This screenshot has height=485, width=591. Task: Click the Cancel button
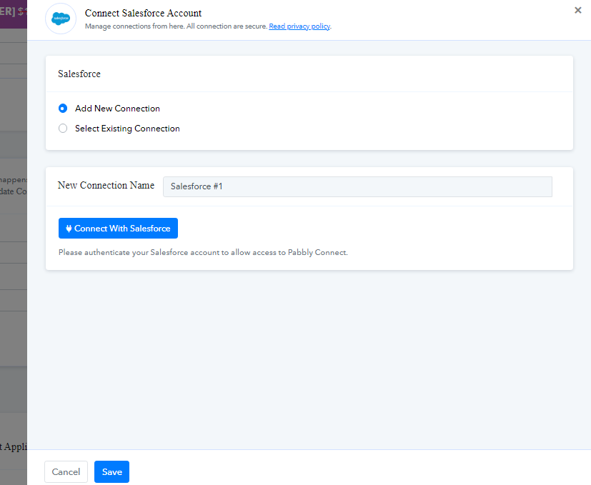[x=66, y=472]
